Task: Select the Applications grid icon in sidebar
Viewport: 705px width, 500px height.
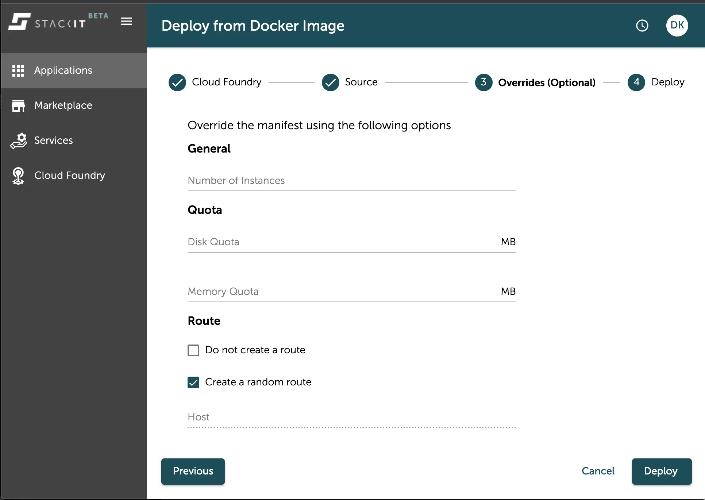Action: click(x=19, y=70)
